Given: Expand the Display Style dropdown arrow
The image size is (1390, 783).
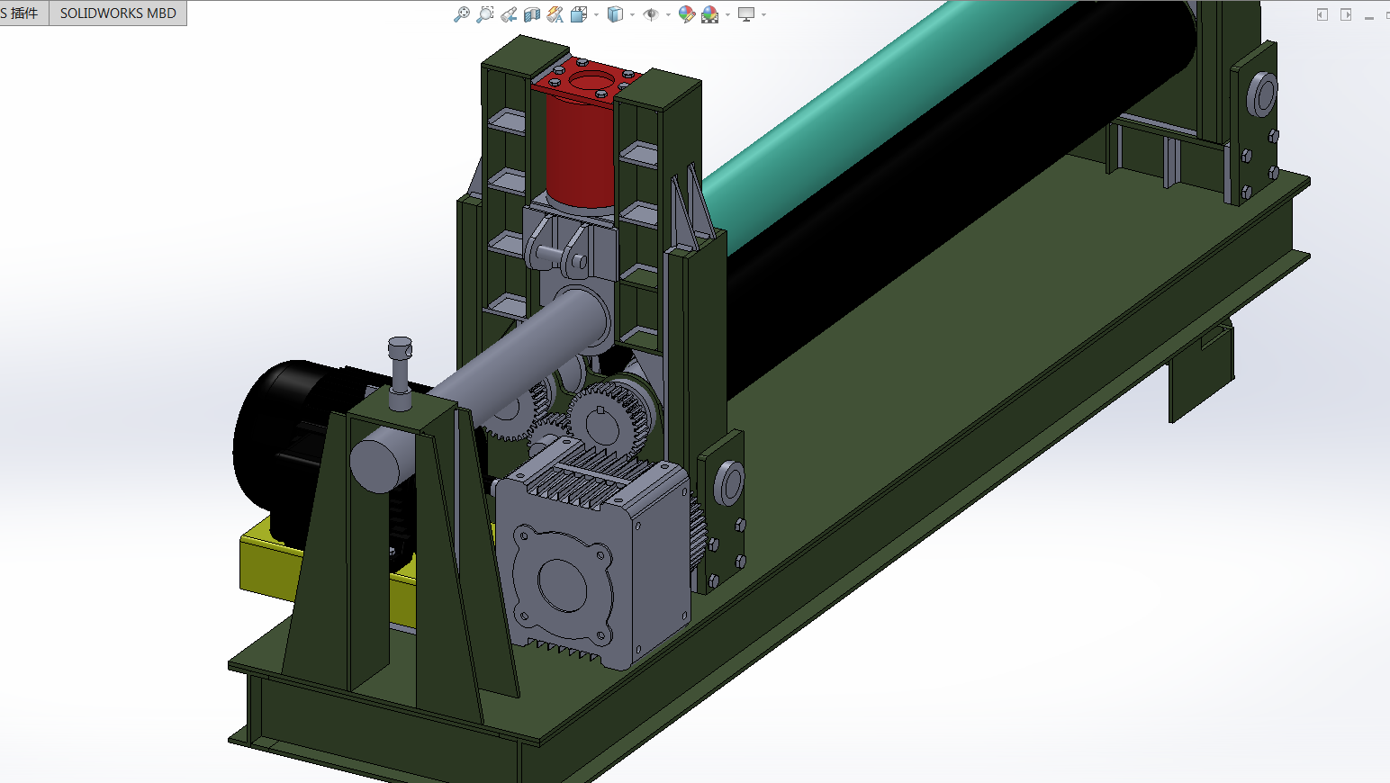Looking at the screenshot, I should coord(632,14).
